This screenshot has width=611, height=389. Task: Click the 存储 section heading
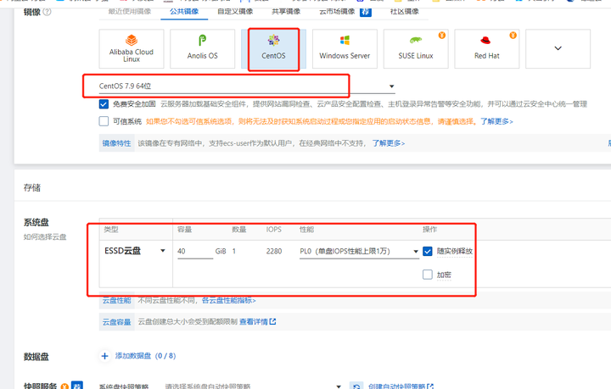[32, 188]
